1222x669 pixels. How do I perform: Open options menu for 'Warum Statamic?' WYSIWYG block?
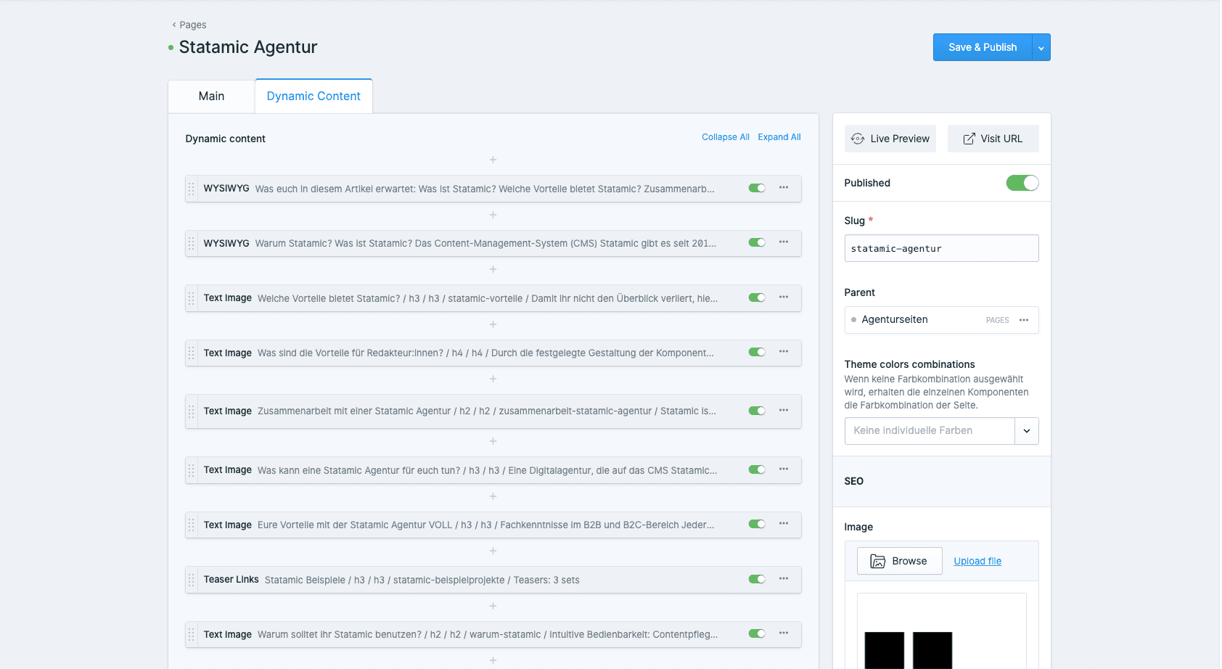click(x=784, y=242)
